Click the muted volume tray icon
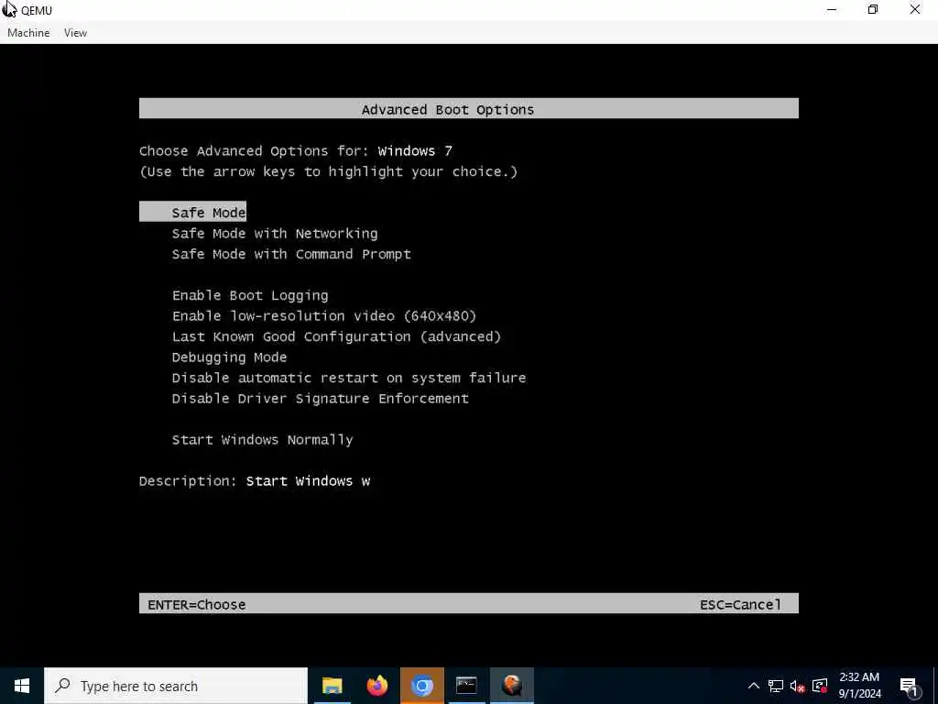 [798, 686]
